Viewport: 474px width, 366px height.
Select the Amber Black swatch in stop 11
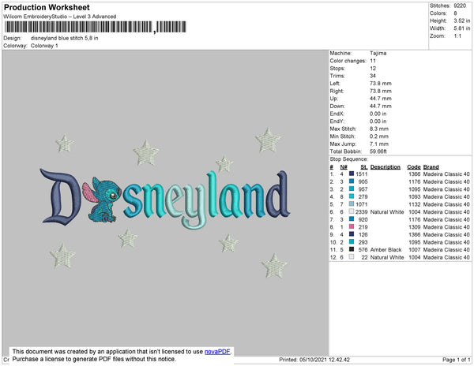352,249
